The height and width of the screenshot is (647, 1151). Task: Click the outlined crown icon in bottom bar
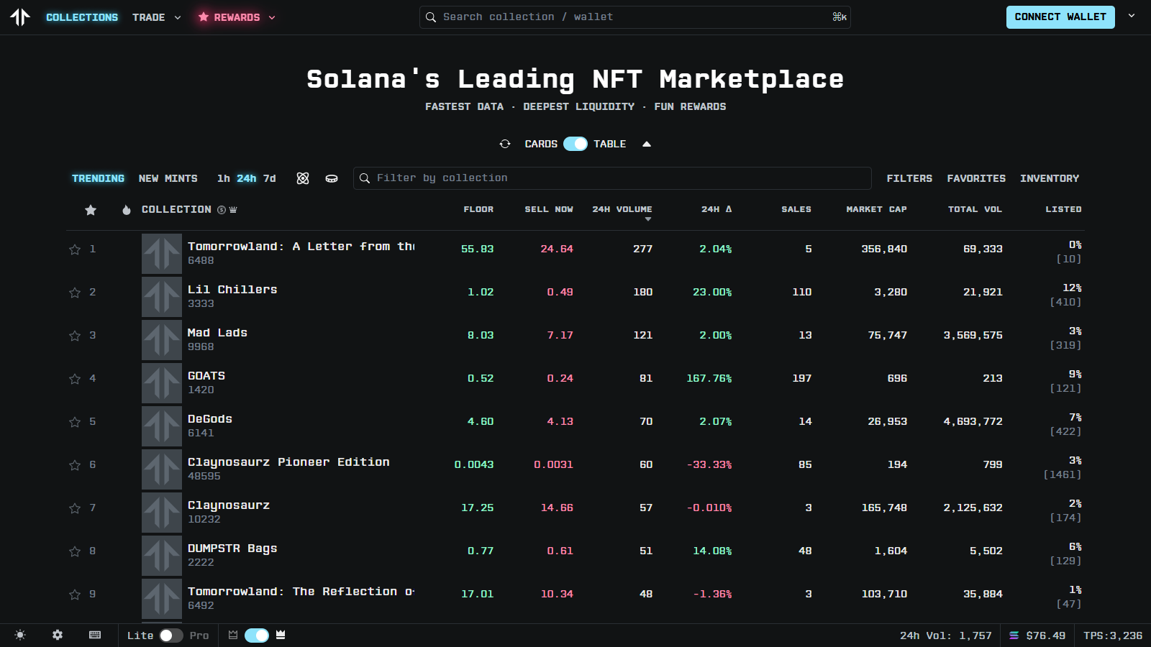(233, 635)
